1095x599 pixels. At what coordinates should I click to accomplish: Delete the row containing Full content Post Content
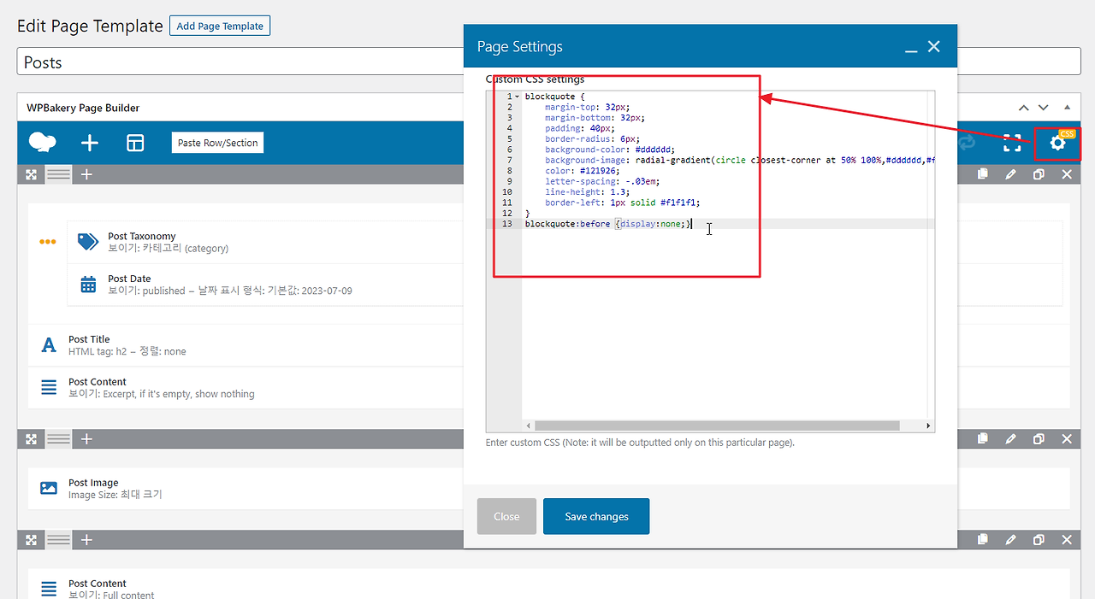[x=1067, y=540]
